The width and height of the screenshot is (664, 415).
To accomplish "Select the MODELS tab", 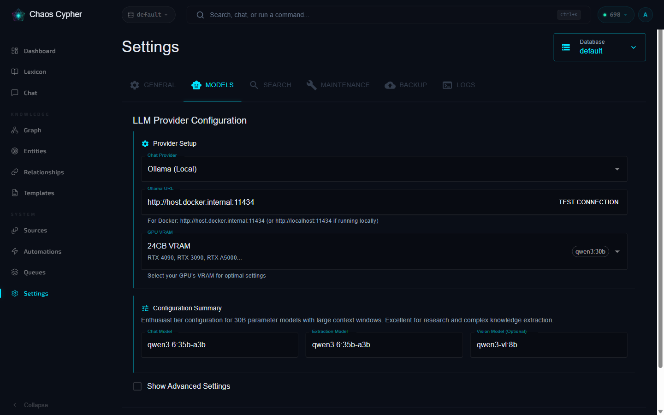I will pos(213,85).
